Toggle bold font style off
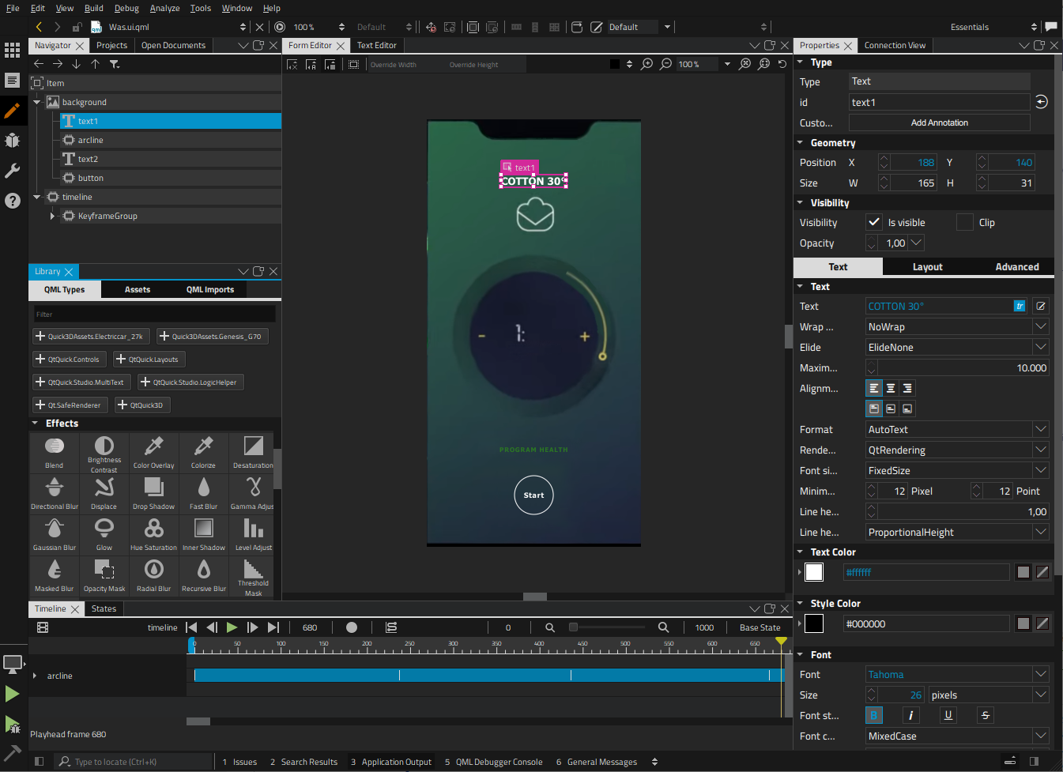Image resolution: width=1063 pixels, height=772 pixels. (874, 714)
